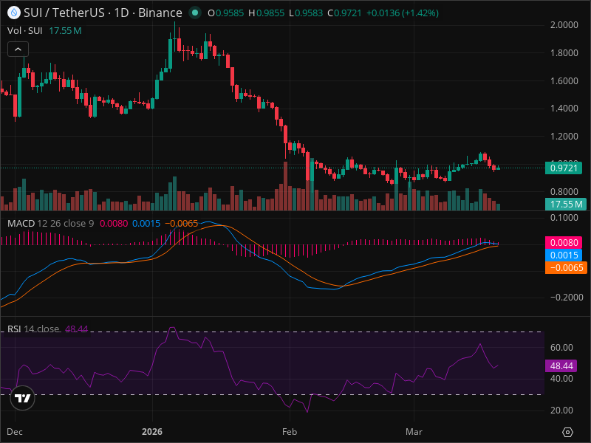Click the volume axis label 17.55 M
591x443 pixels.
[565, 205]
